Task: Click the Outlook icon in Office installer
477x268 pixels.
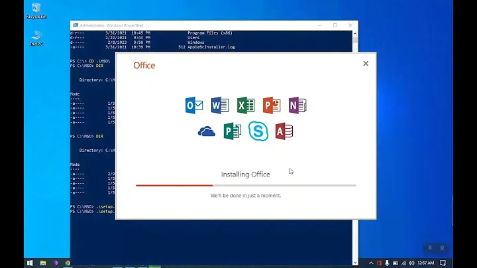Action: 194,105
